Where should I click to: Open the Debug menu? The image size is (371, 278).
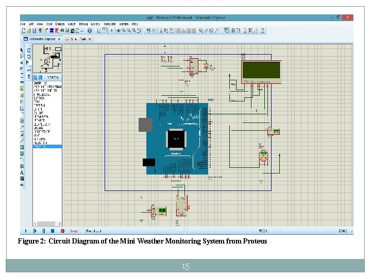(83, 24)
